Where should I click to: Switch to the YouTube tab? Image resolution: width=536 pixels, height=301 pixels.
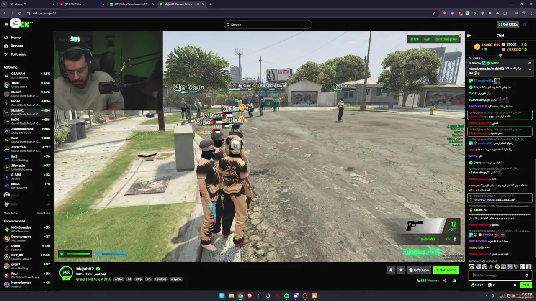[x=82, y=4]
